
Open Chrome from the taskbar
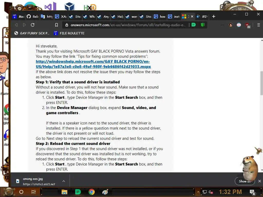tap(92, 192)
